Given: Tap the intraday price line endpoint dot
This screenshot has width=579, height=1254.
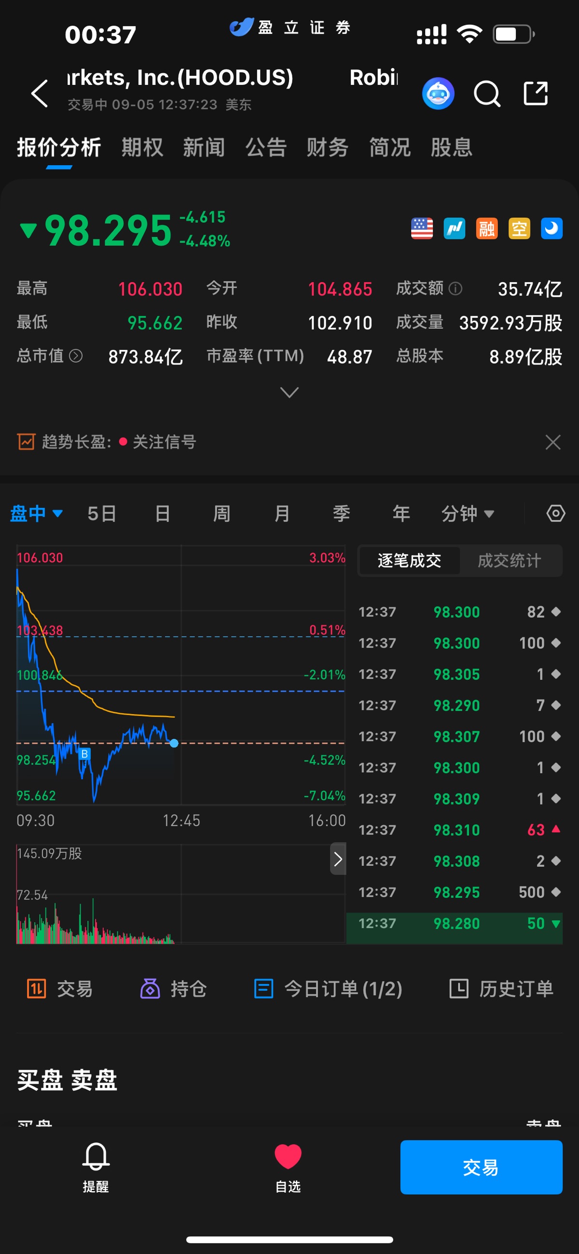Looking at the screenshot, I should tap(174, 743).
